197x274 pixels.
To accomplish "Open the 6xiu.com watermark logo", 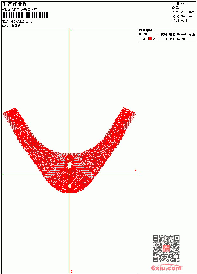I will (x=166, y=268).
